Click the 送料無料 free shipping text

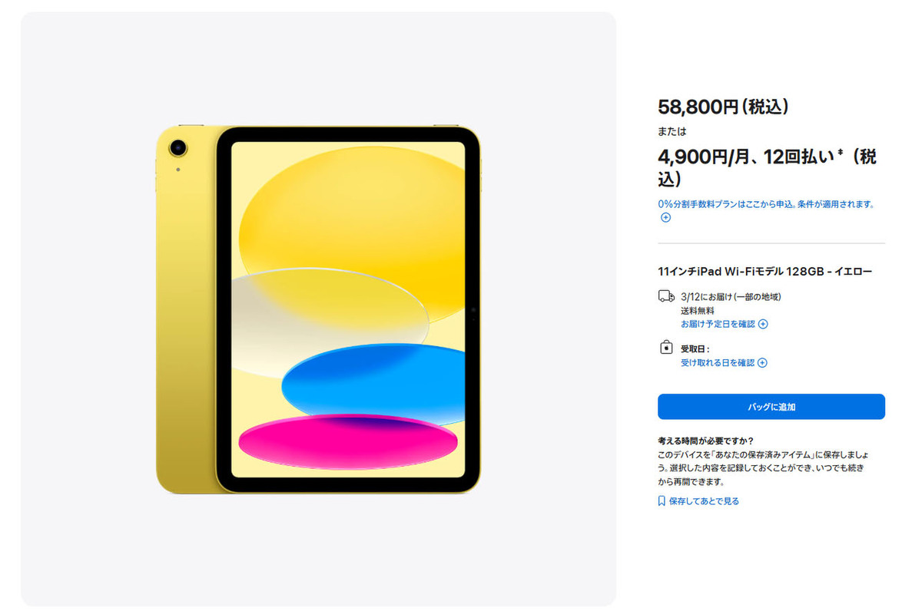[698, 311]
